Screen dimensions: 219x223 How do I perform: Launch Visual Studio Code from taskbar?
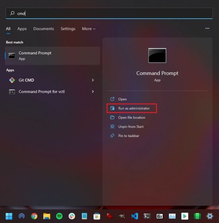tap(135, 216)
